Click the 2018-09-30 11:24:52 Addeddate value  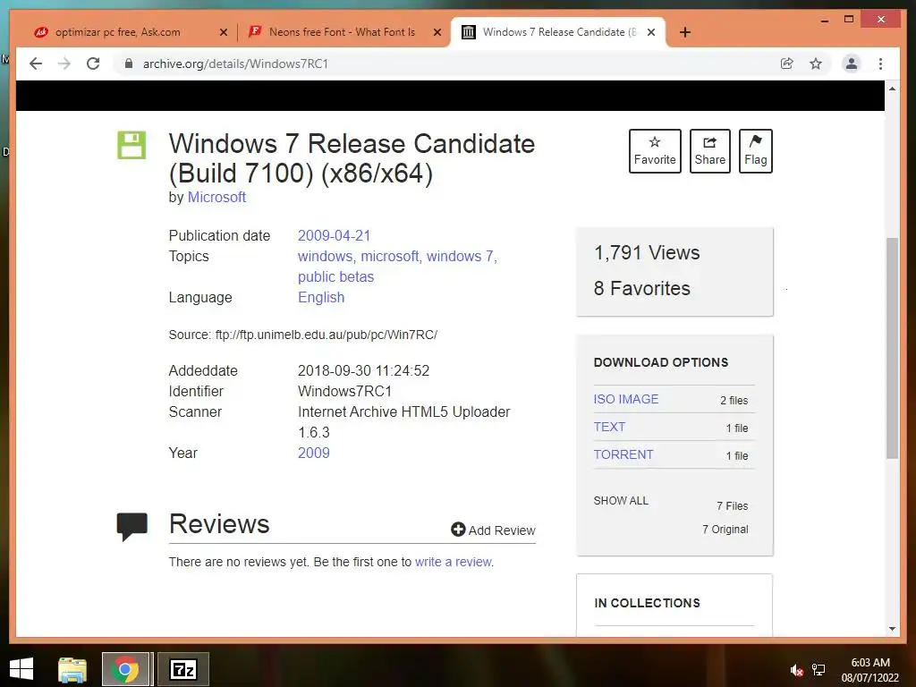point(363,370)
